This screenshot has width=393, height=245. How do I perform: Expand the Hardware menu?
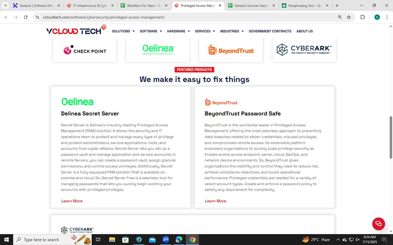point(178,31)
